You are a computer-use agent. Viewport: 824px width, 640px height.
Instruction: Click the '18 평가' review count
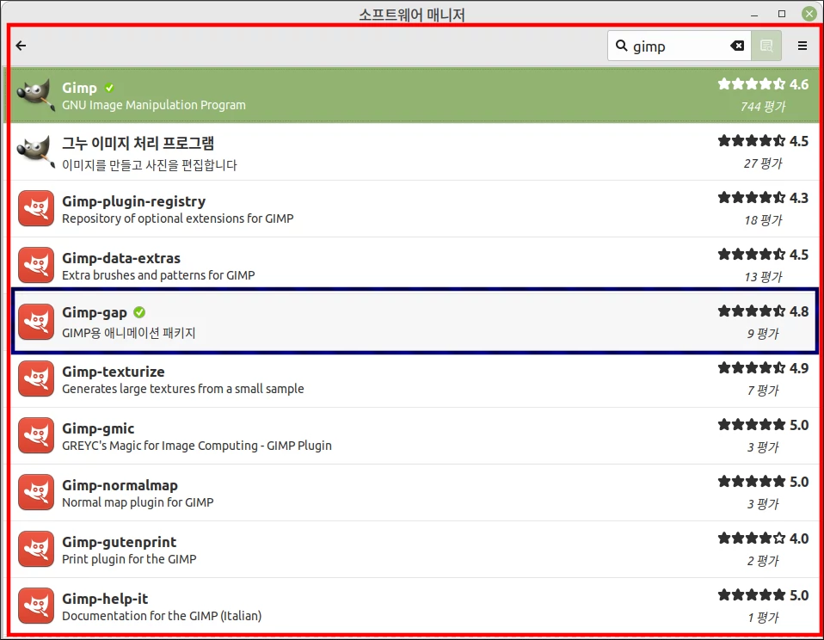pos(763,220)
